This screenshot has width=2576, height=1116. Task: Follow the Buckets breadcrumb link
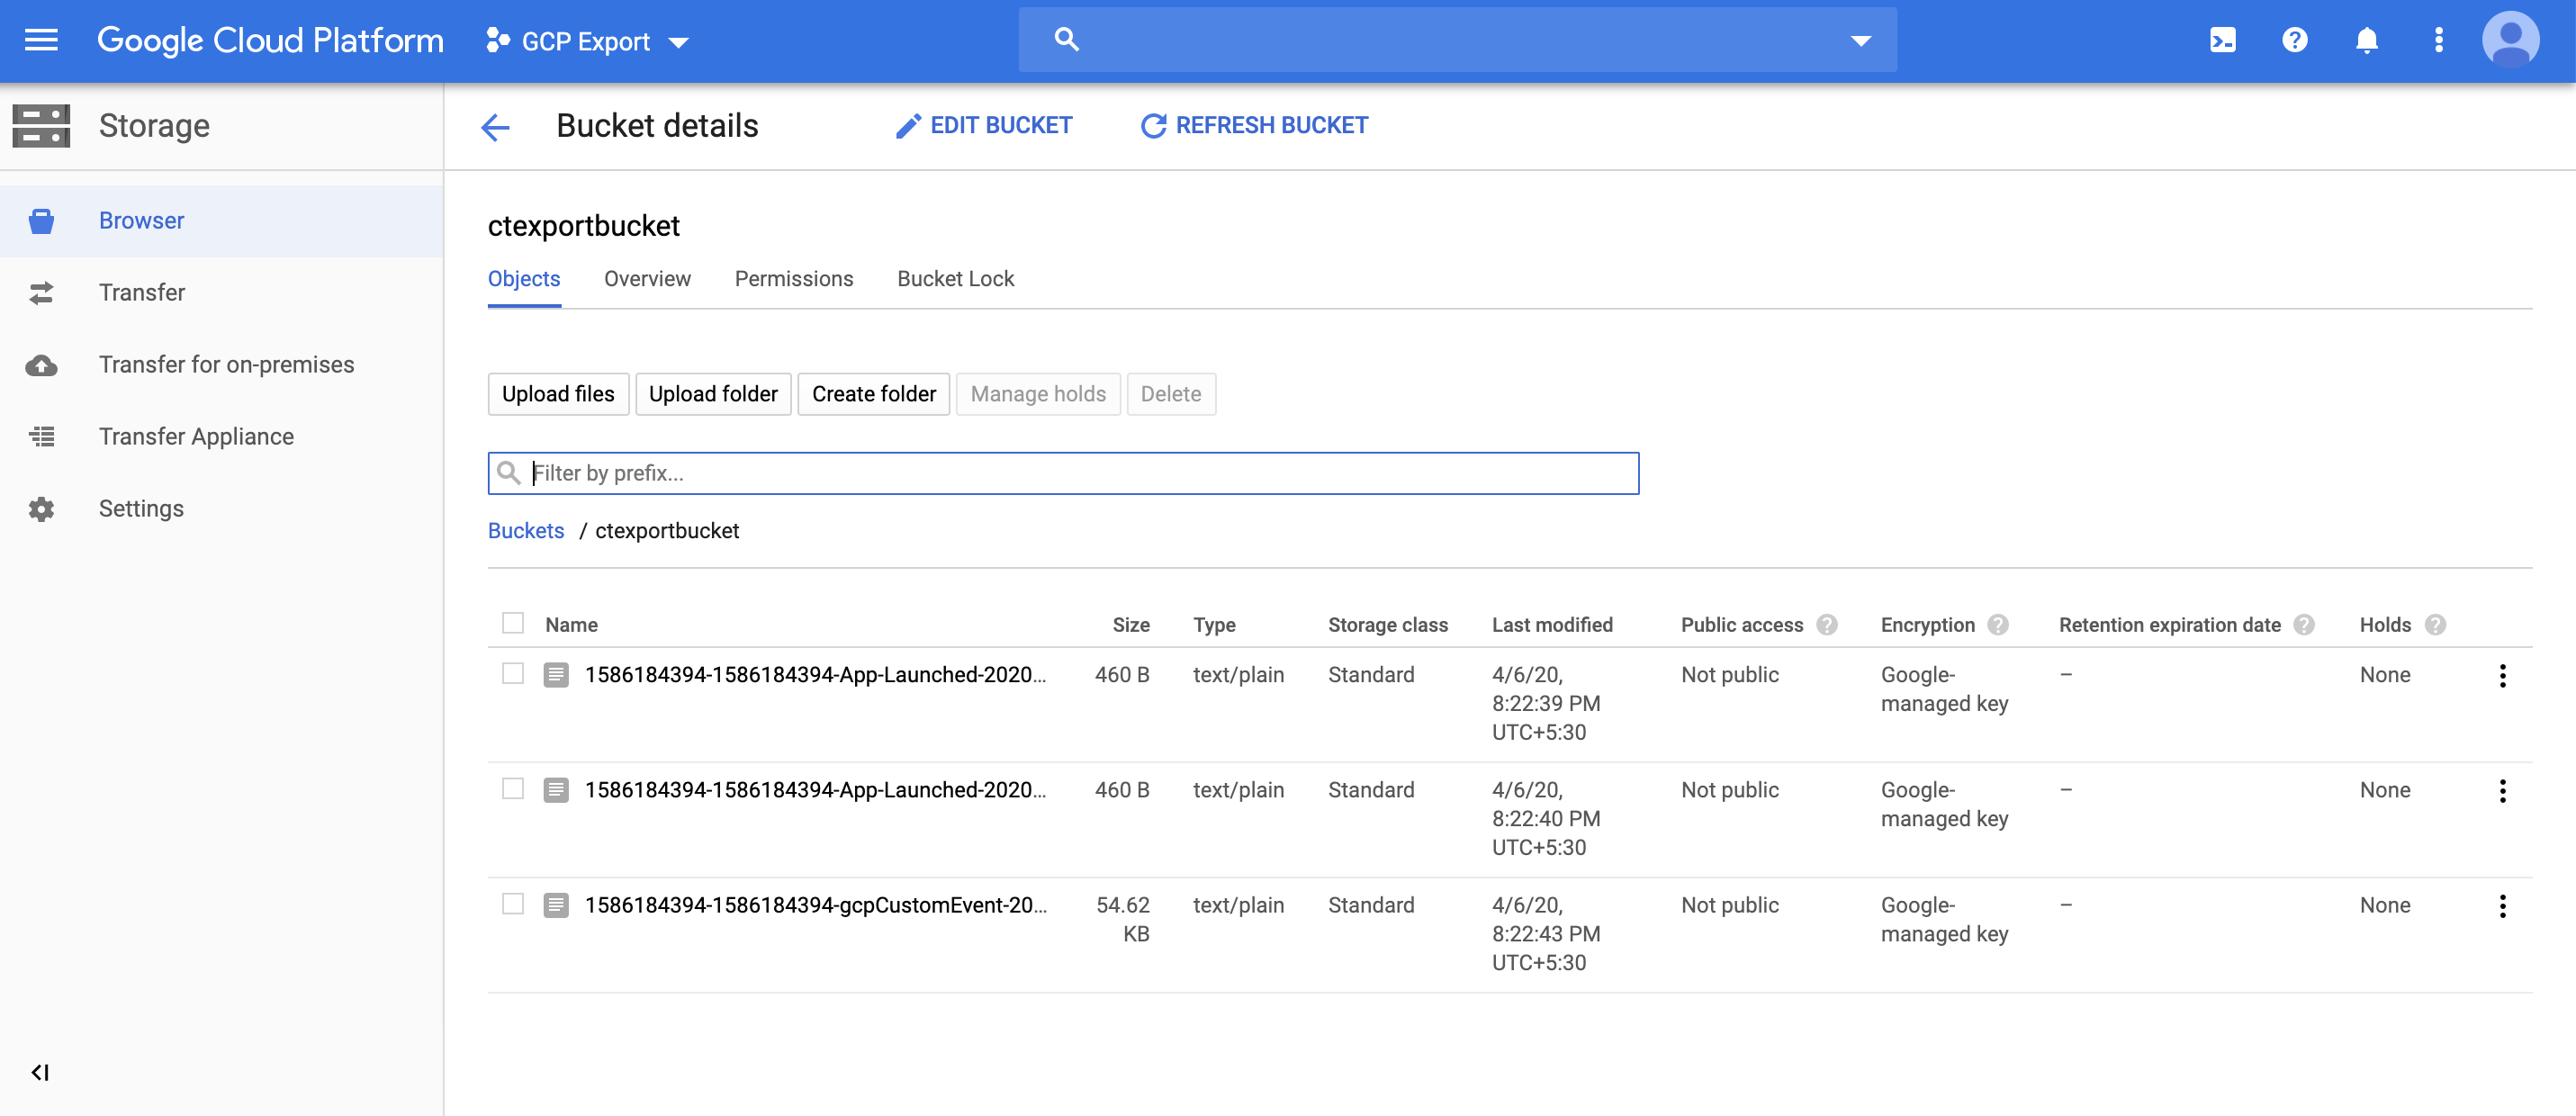point(526,531)
